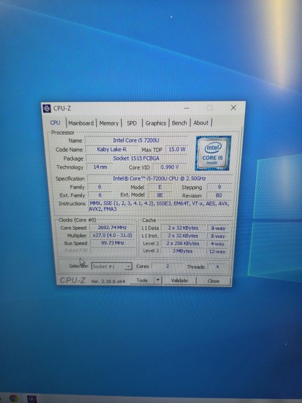Click the Instructions field listing MMX, SSE
The width and height of the screenshot is (302, 403).
(x=160, y=206)
